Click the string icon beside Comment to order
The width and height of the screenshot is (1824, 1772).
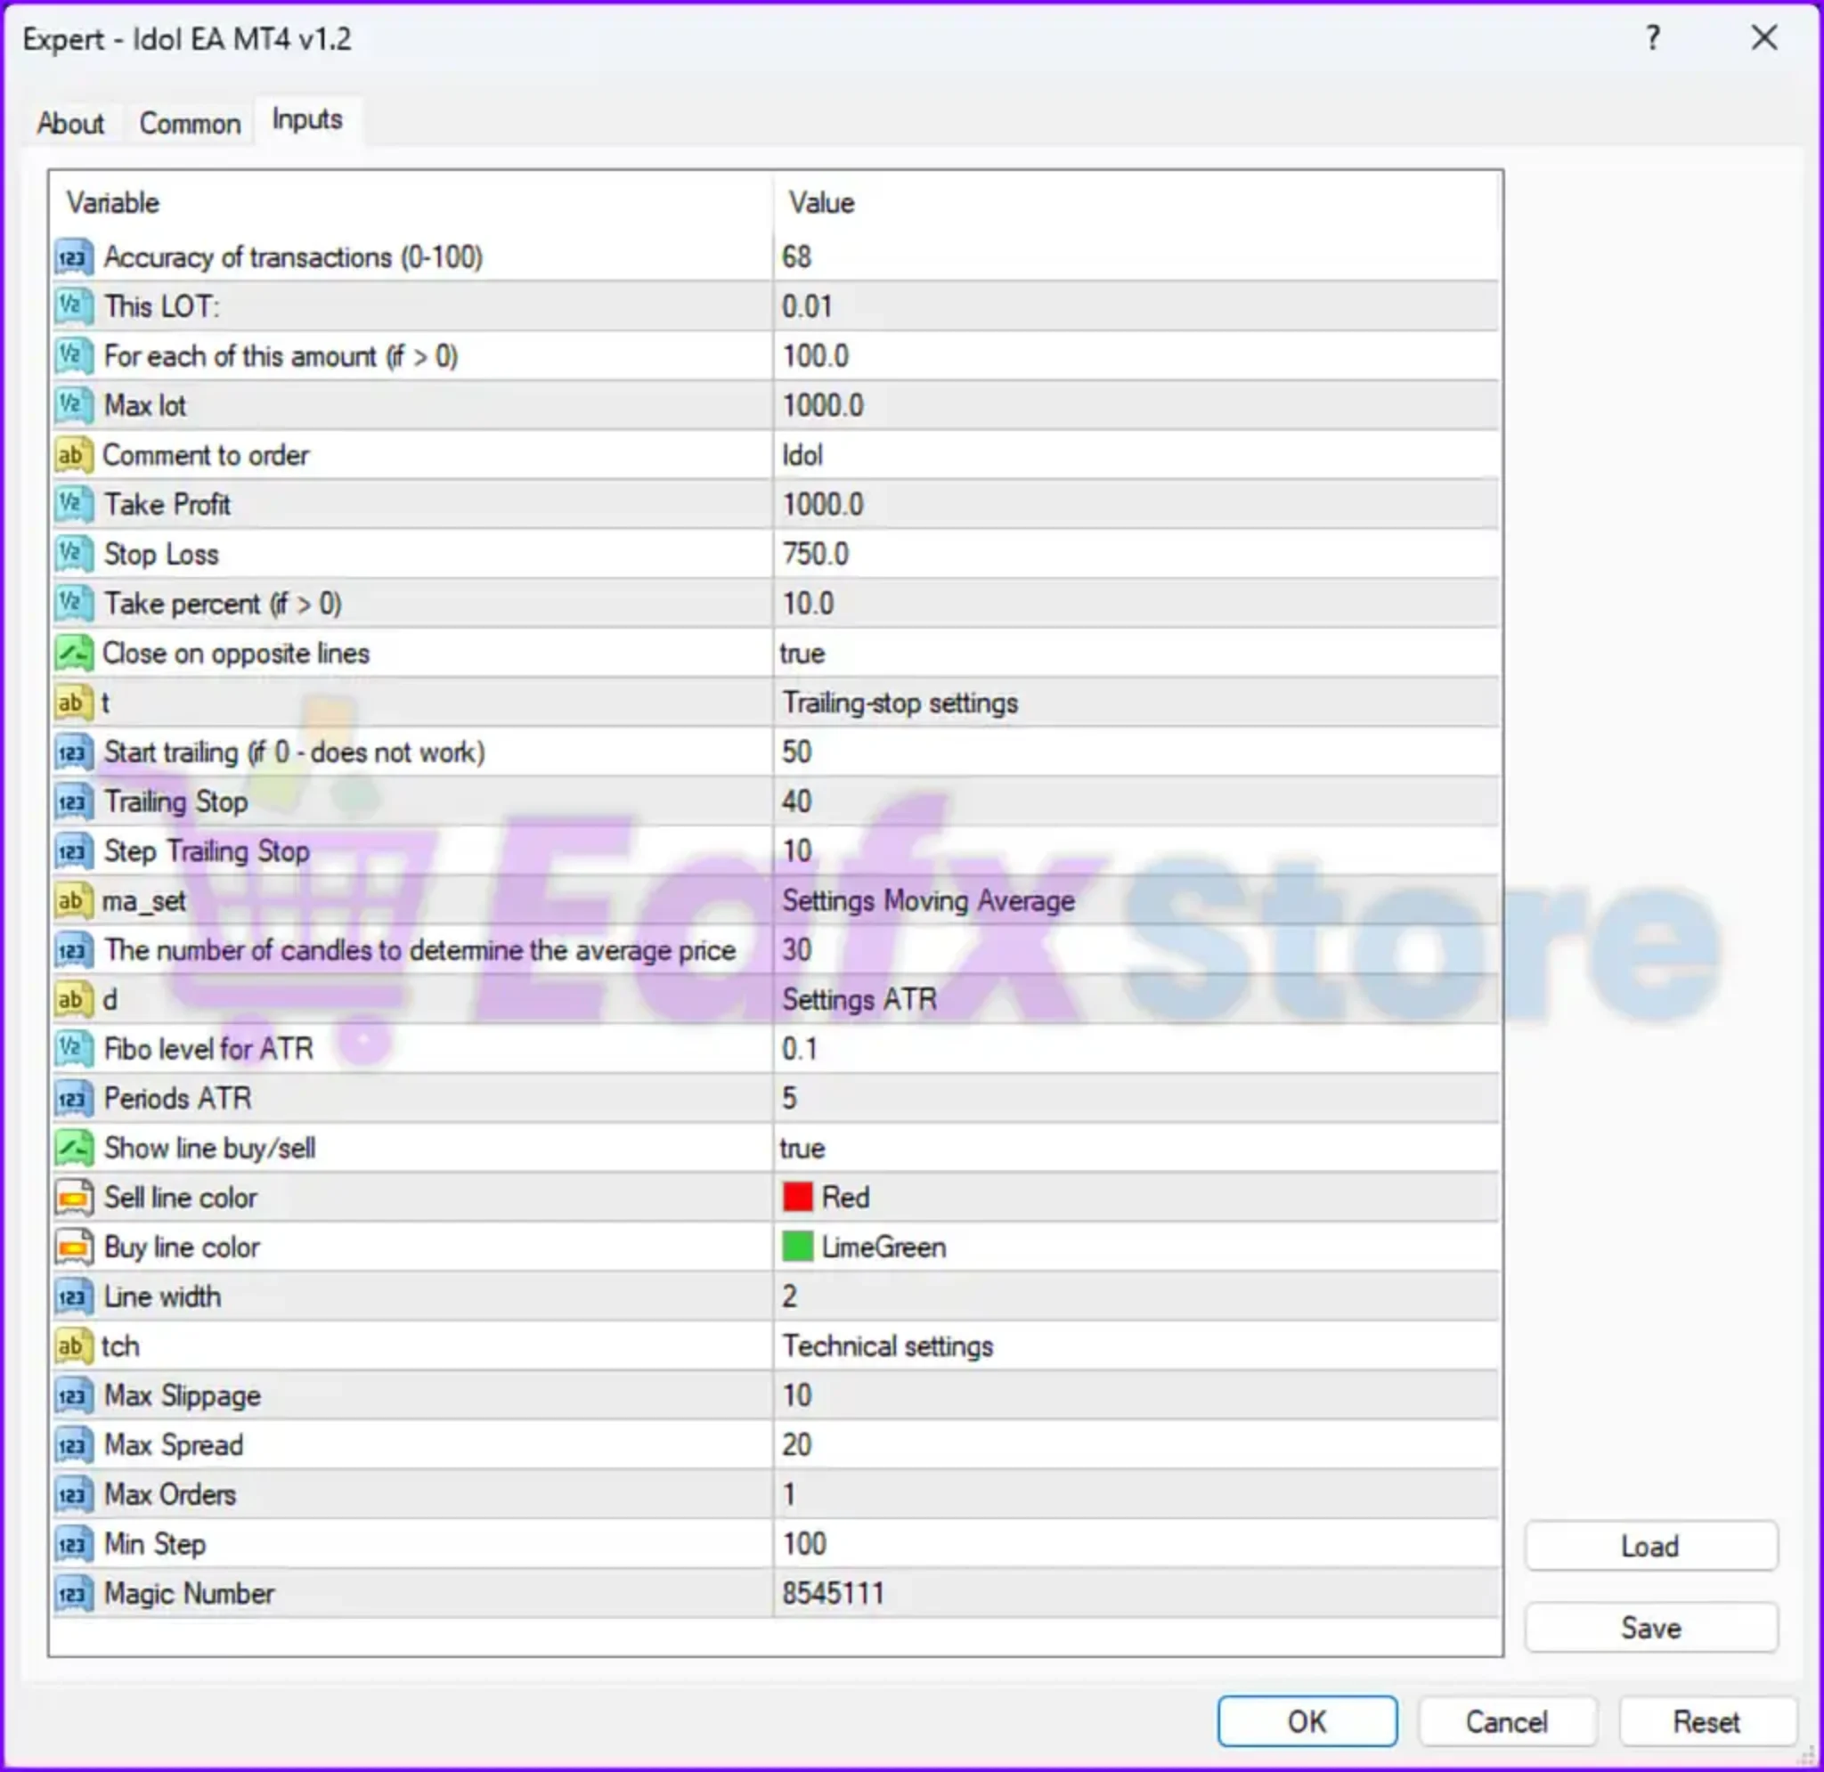(74, 455)
